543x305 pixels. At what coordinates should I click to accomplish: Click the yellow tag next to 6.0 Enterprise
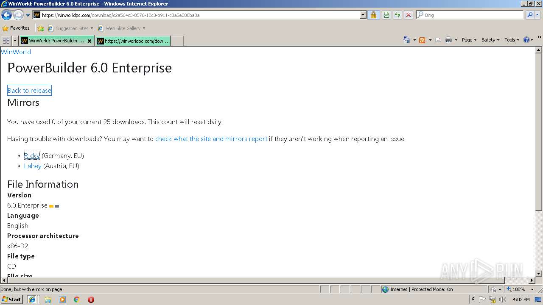[51, 206]
